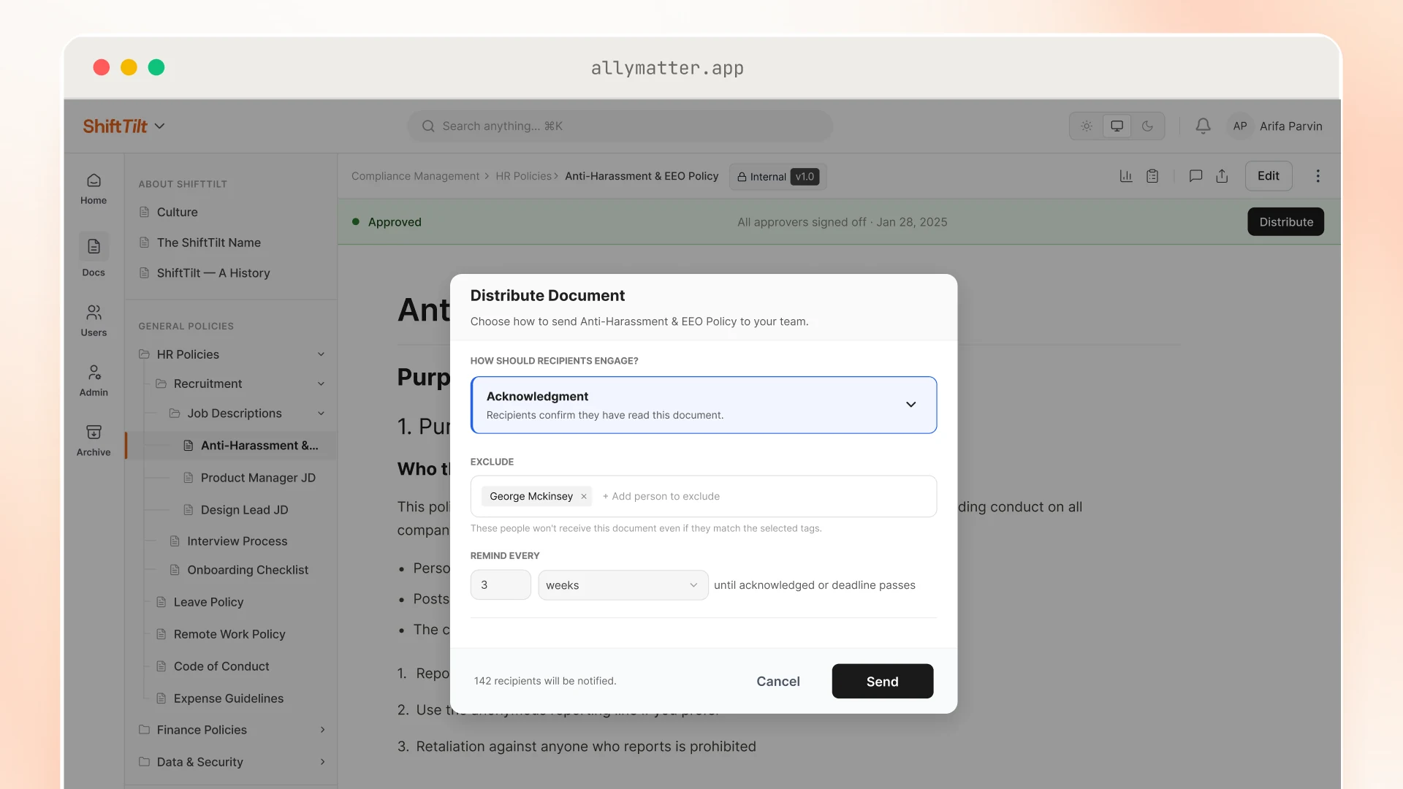The height and width of the screenshot is (789, 1403).
Task: Open the Docs sidebar section
Action: coord(94,255)
